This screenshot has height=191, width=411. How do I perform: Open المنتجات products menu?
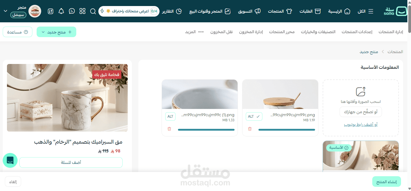[280, 11]
